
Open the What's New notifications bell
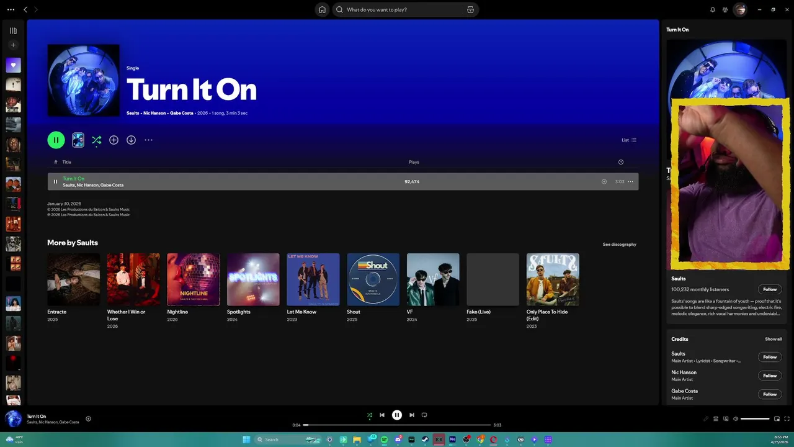point(712,10)
